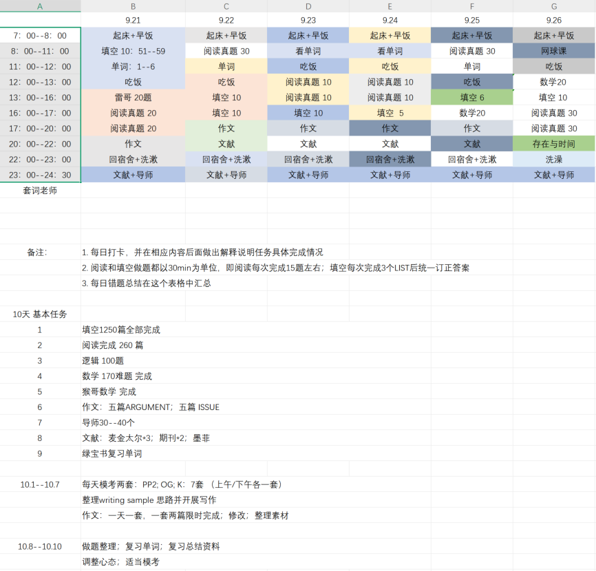Select the 填空1250篇全部完成 task cell
Viewport: 596px width, 571px height.
point(121,330)
